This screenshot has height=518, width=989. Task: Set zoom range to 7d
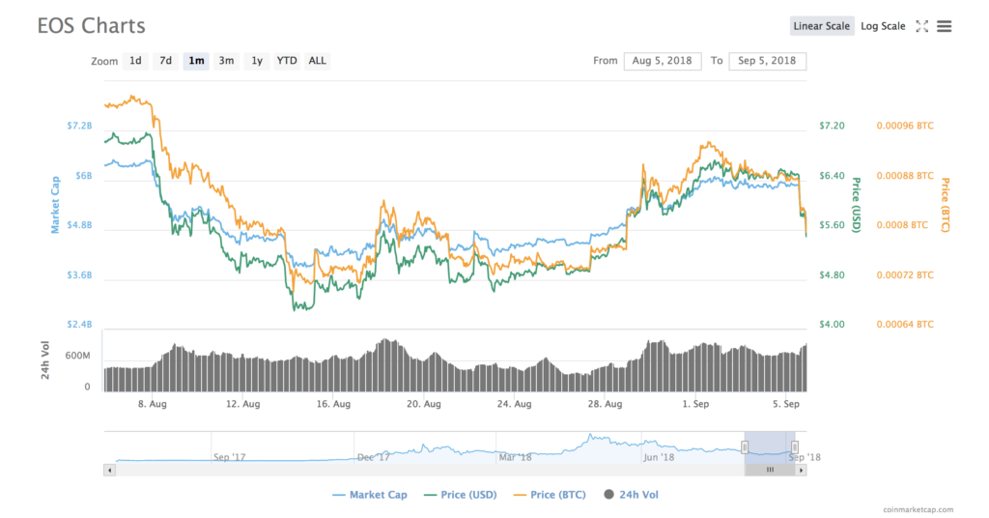click(x=166, y=61)
